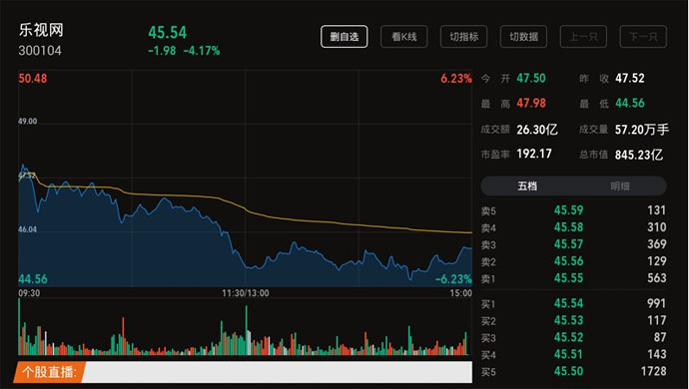Open the 个股直播 banner
Screen dimensions: 689x389
pos(243,372)
